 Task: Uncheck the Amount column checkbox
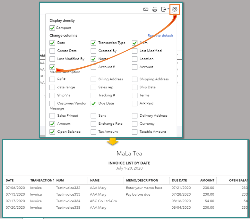pos(52,123)
